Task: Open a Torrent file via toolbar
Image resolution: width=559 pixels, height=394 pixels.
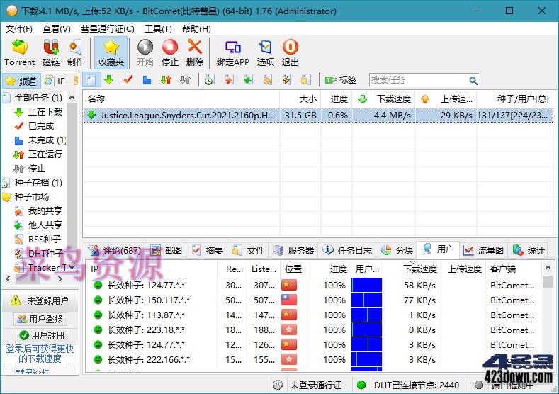Action: (20, 52)
